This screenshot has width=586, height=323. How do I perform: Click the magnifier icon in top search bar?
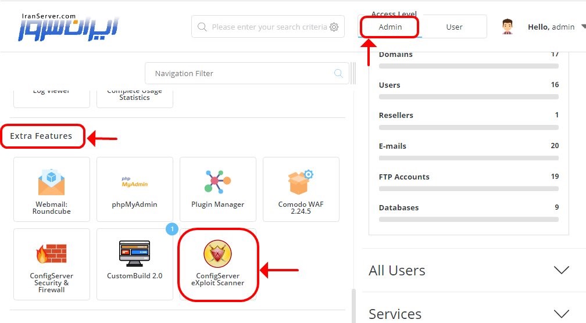pyautogui.click(x=202, y=27)
